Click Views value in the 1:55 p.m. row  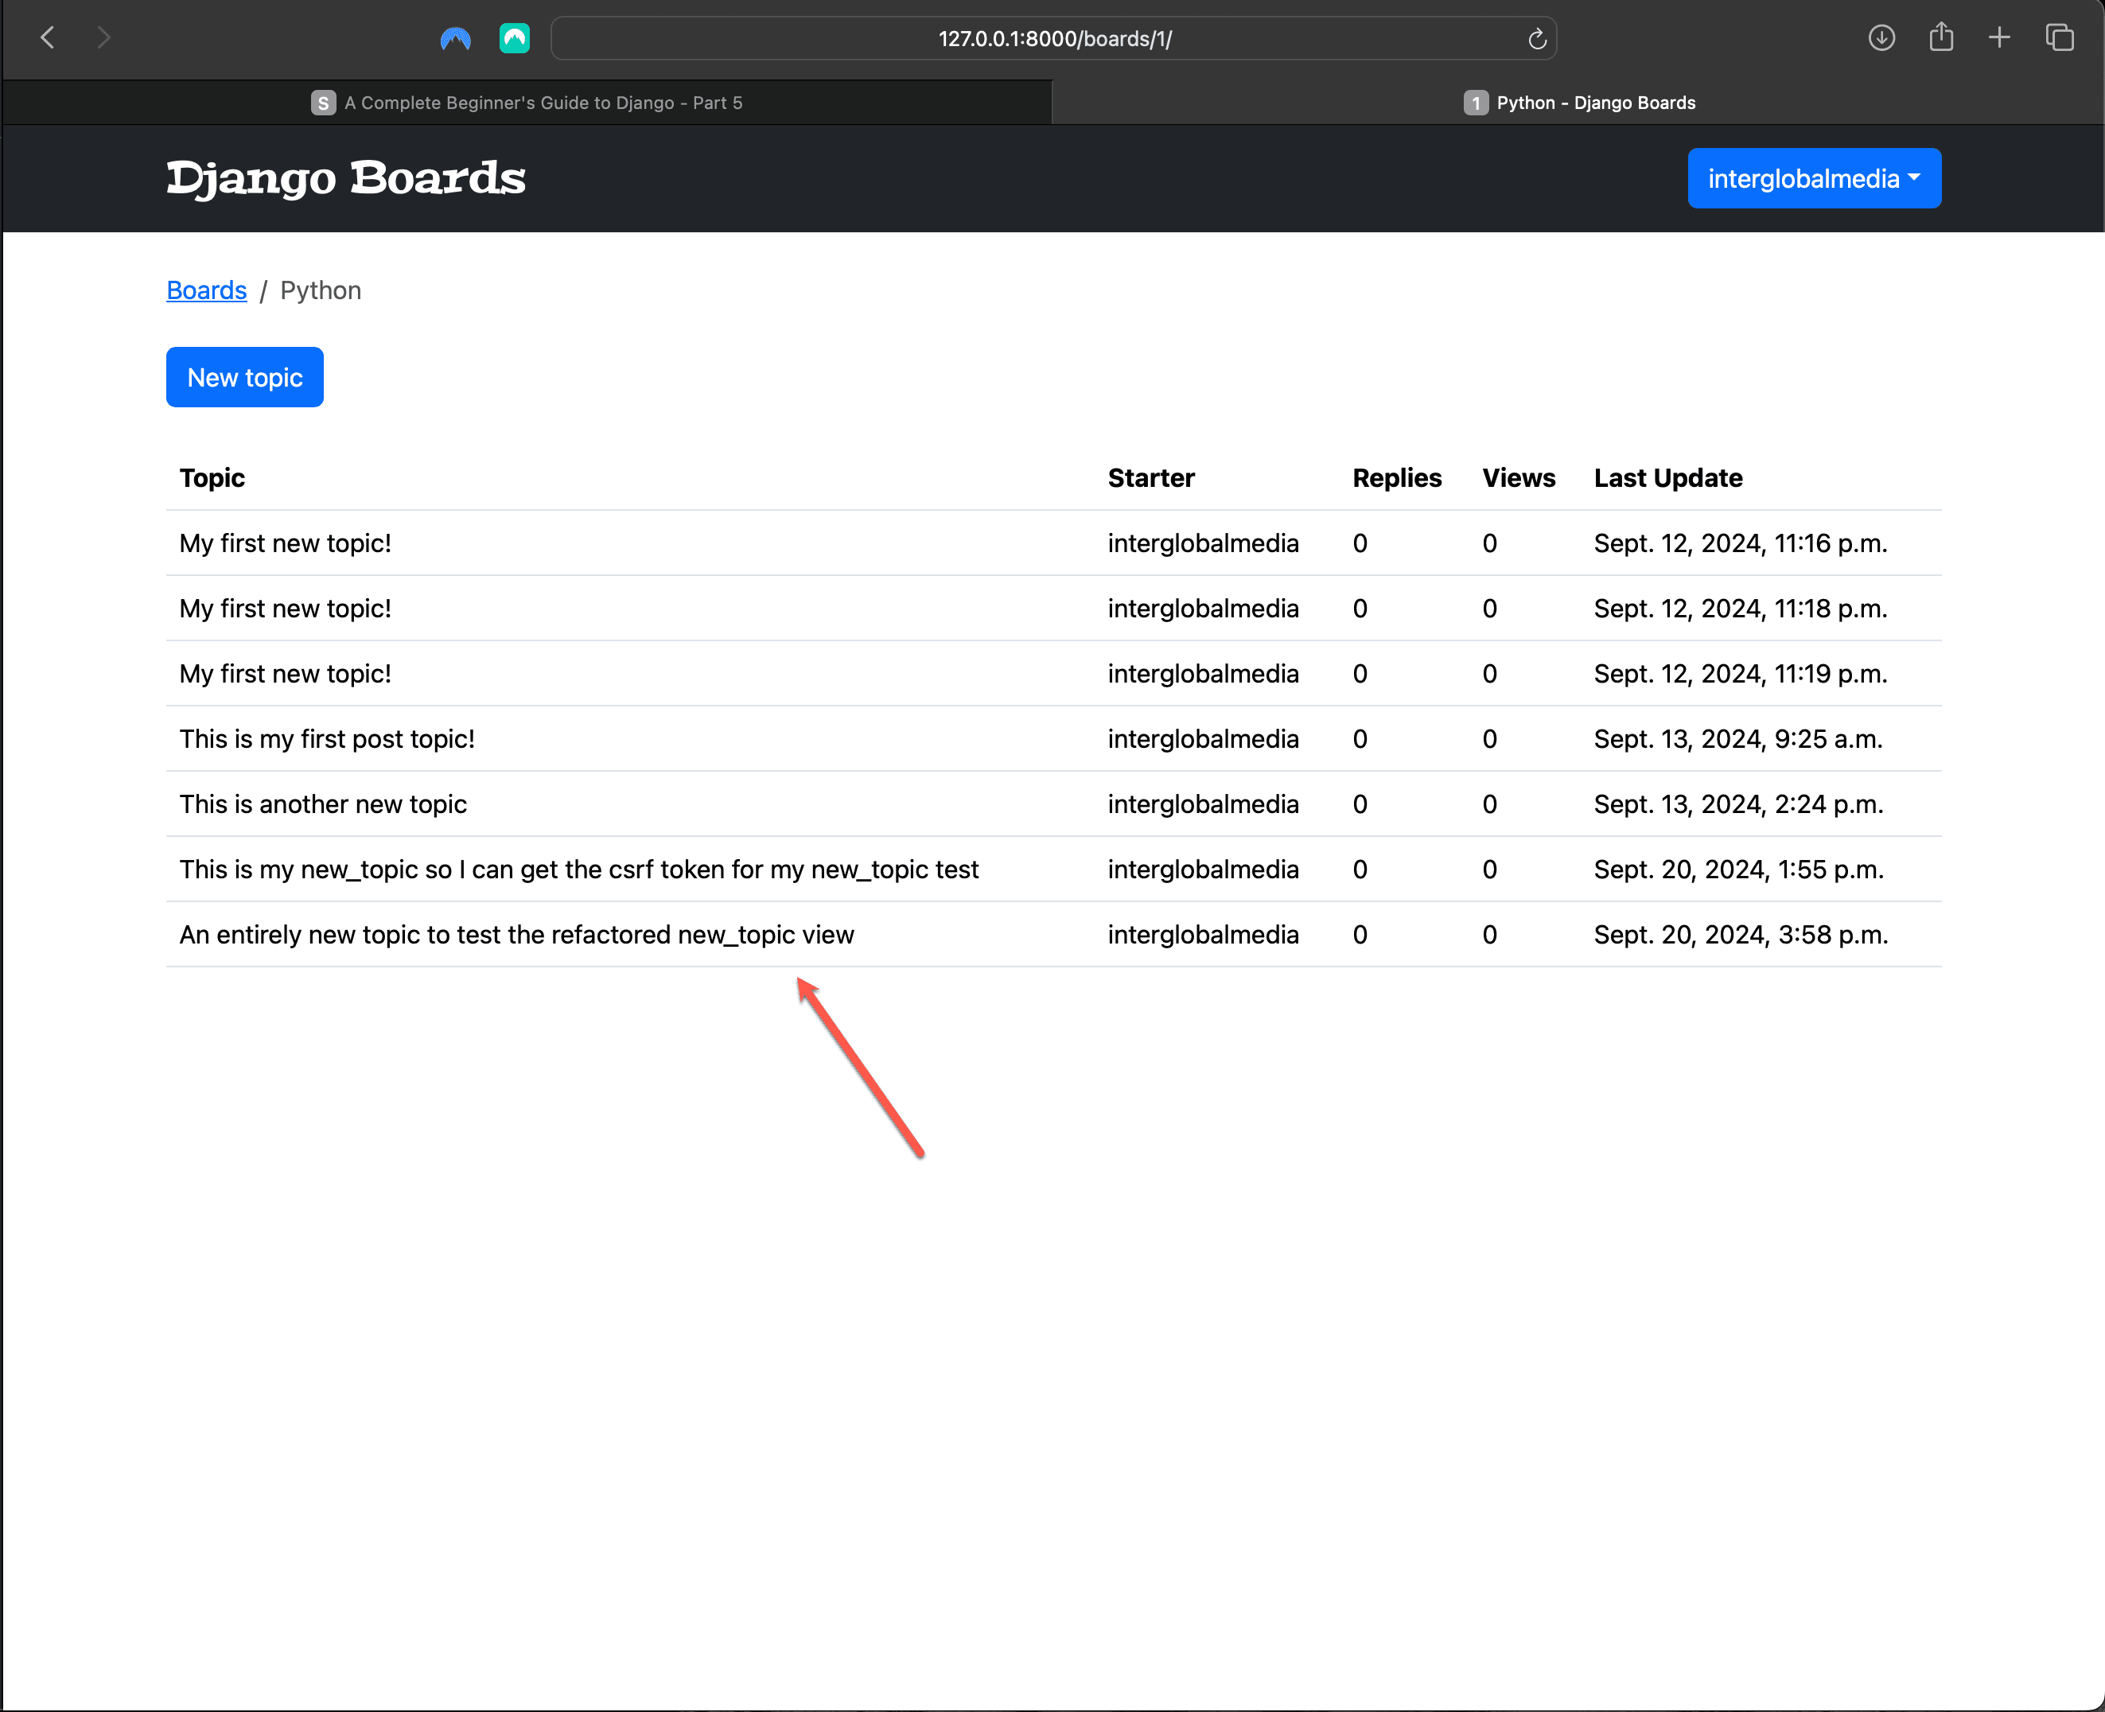pos(1488,869)
